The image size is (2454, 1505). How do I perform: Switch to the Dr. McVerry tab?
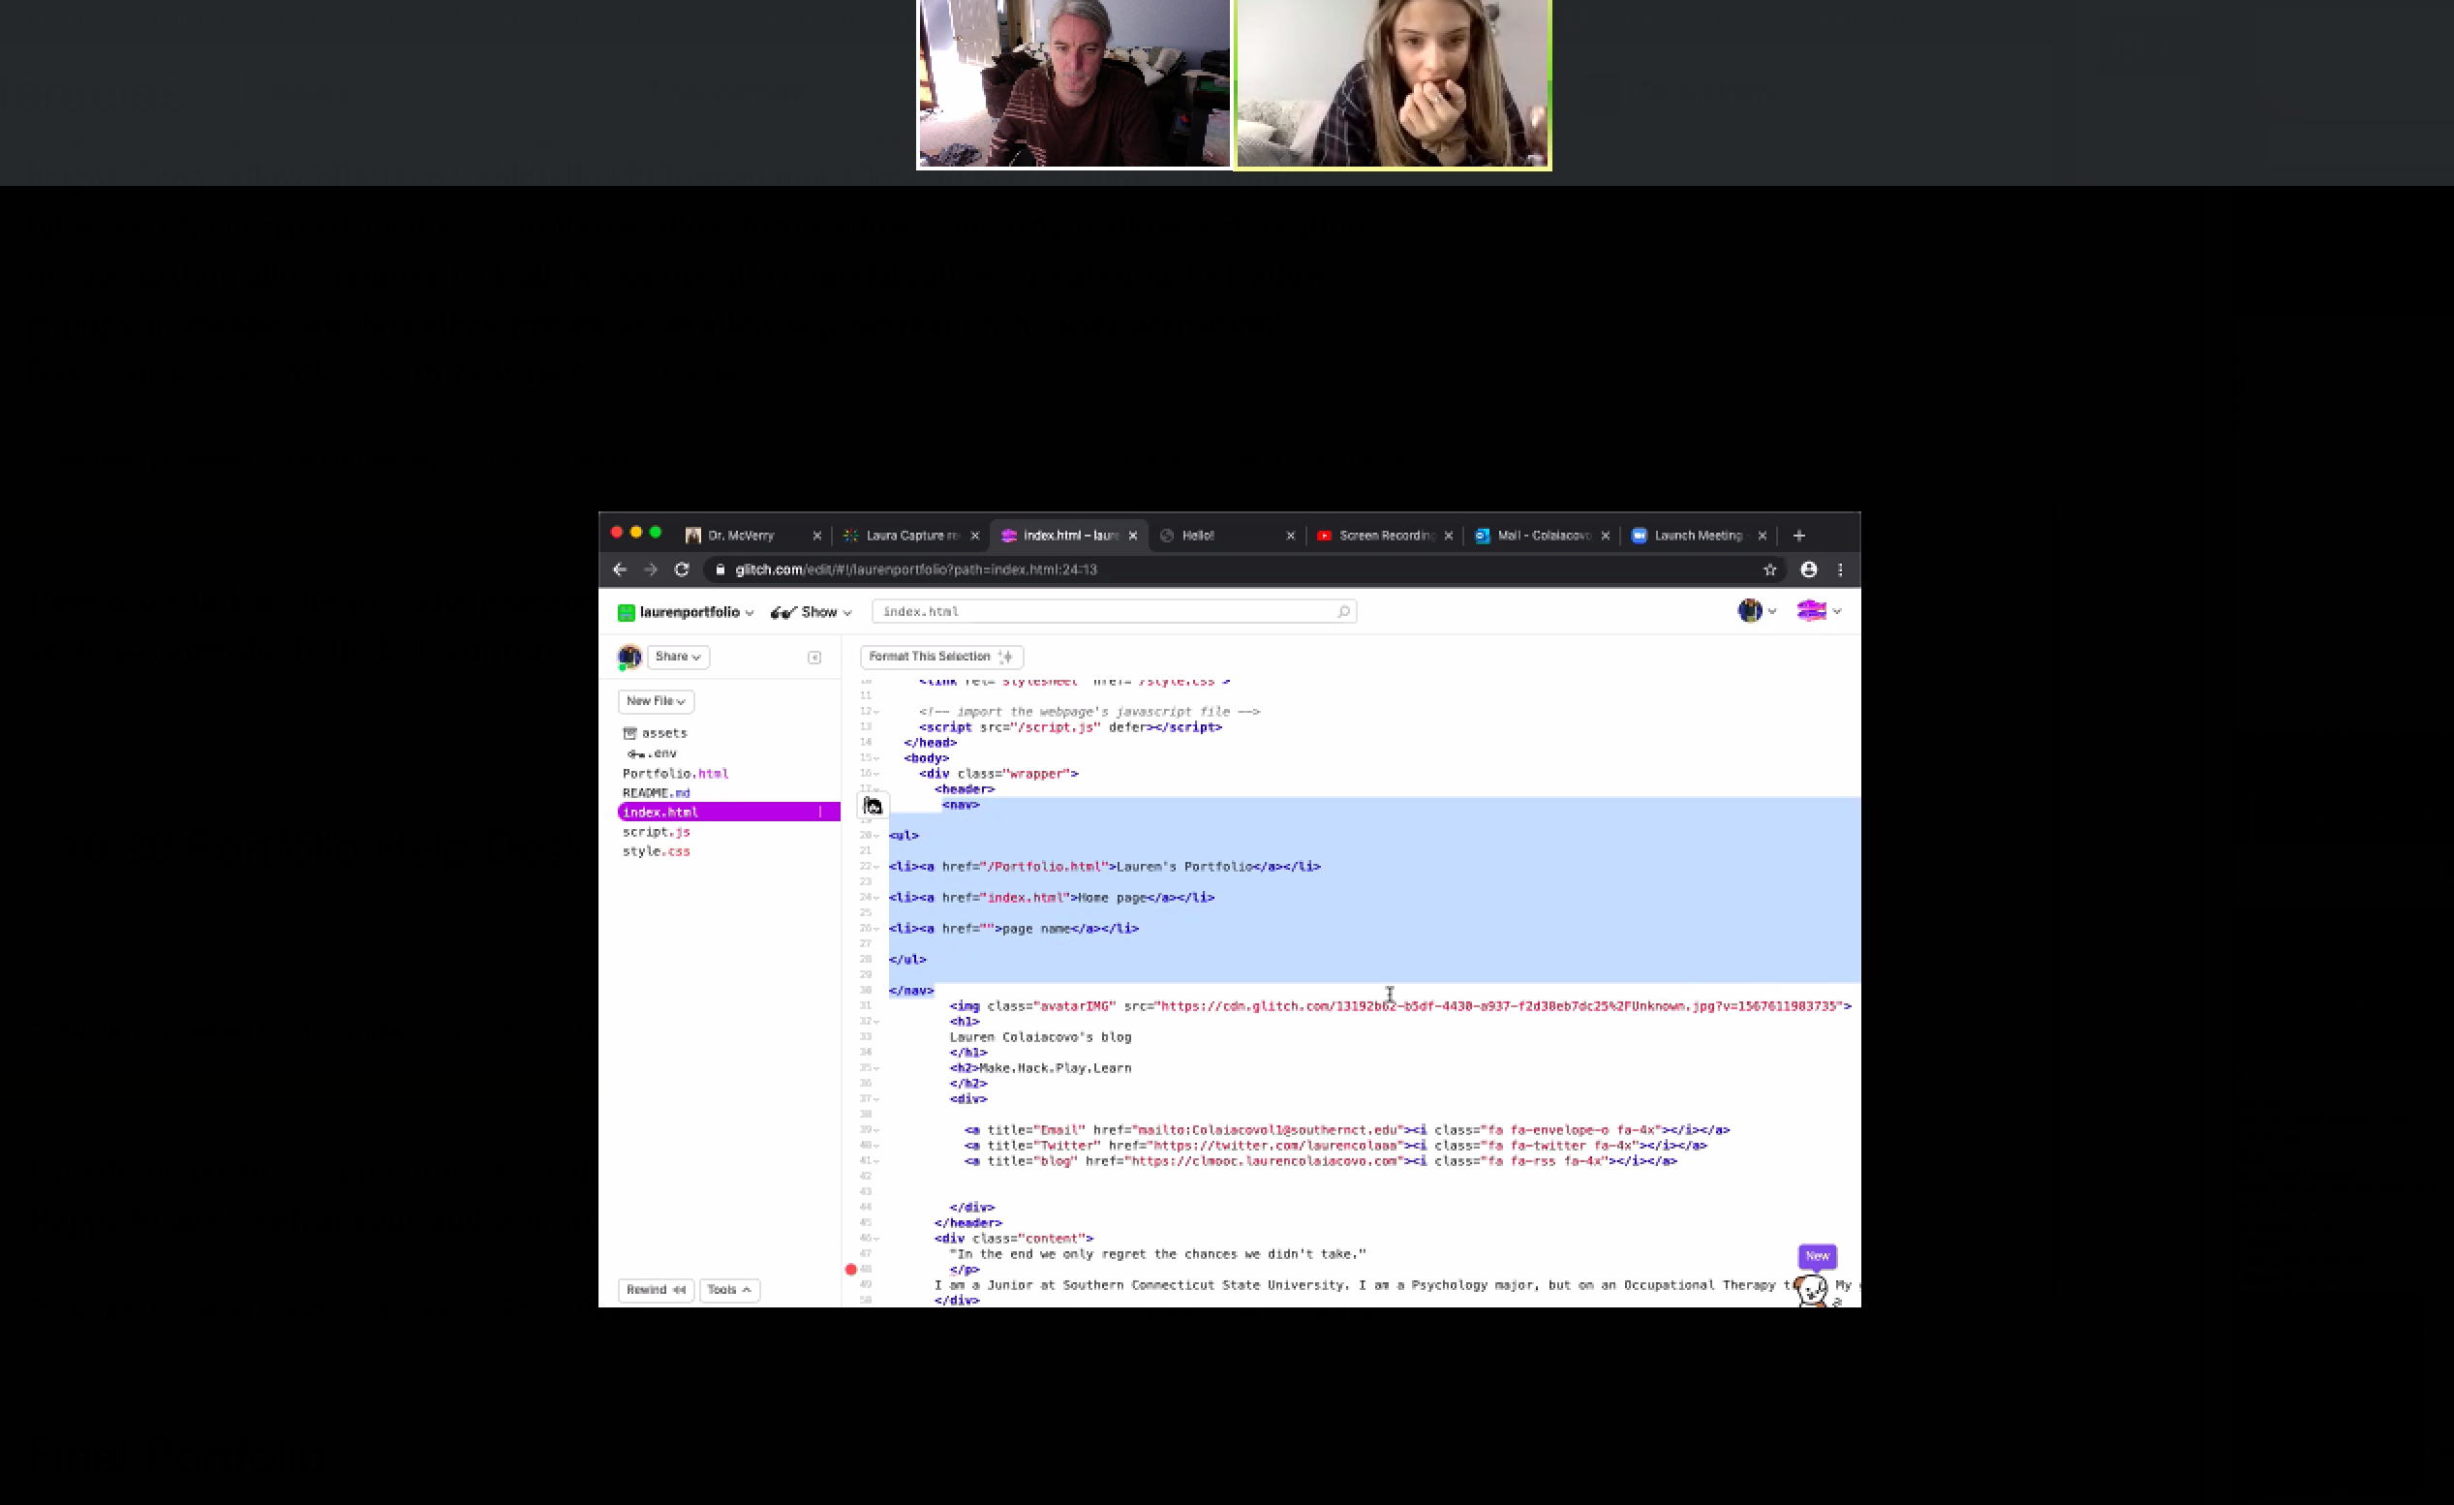tap(741, 536)
